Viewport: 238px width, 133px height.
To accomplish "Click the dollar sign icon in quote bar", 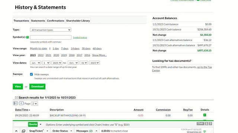I will pyautogui.click(x=207, y=124).
